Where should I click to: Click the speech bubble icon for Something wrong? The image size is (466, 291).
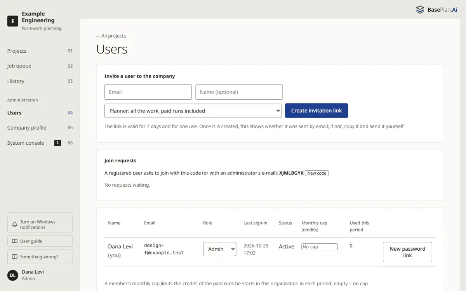[x=15, y=257]
